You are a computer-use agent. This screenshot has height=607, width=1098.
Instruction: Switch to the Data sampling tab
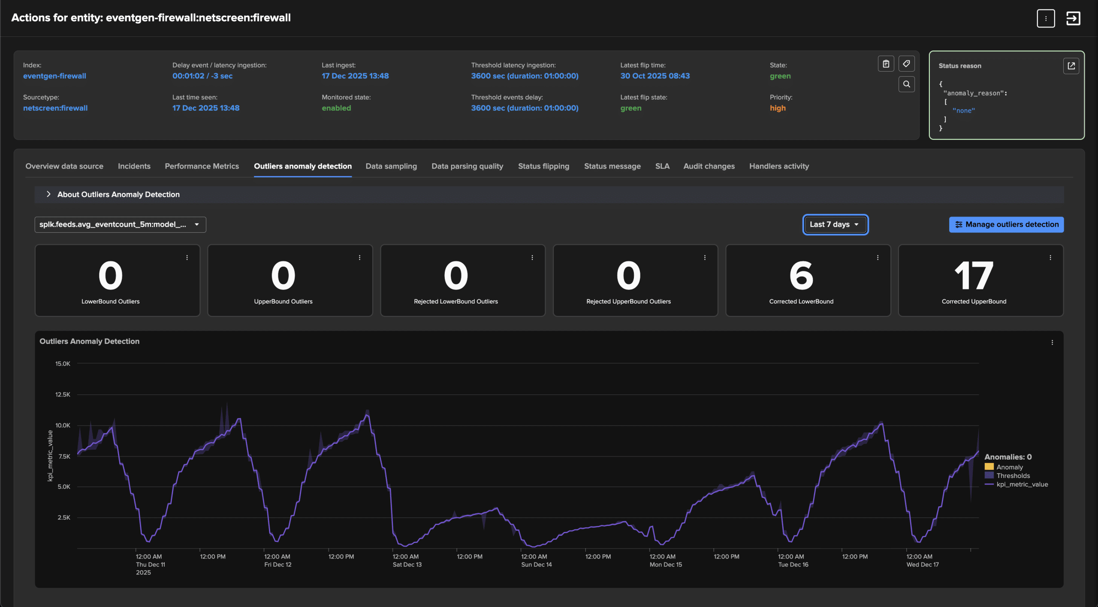(391, 166)
